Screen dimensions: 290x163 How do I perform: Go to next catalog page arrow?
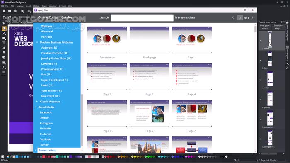coord(252,17)
